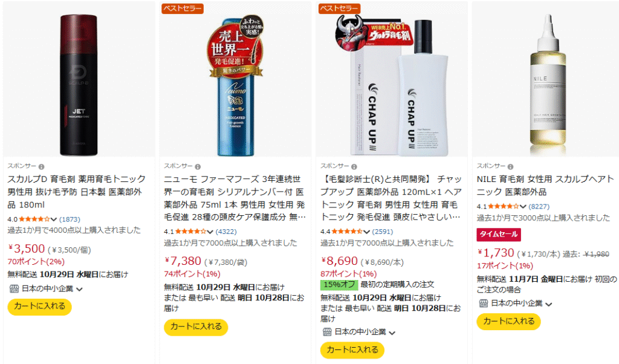Click sponsor info icon under NILE product

(x=510, y=167)
